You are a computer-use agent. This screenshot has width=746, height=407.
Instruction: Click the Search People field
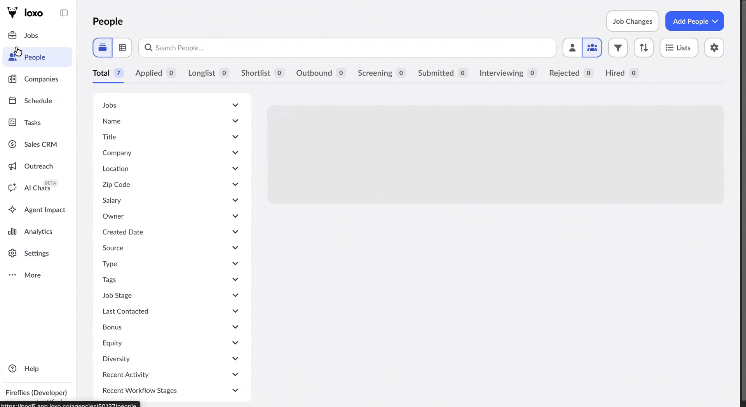pos(347,48)
